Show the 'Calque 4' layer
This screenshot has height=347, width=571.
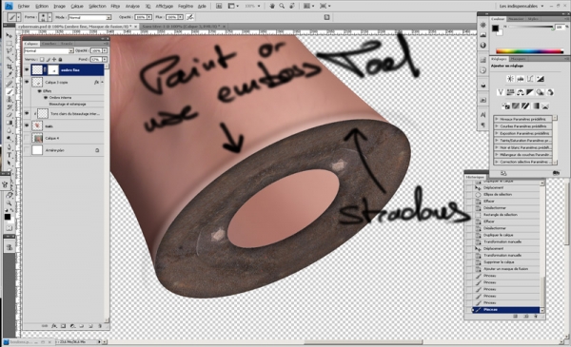[x=27, y=138]
